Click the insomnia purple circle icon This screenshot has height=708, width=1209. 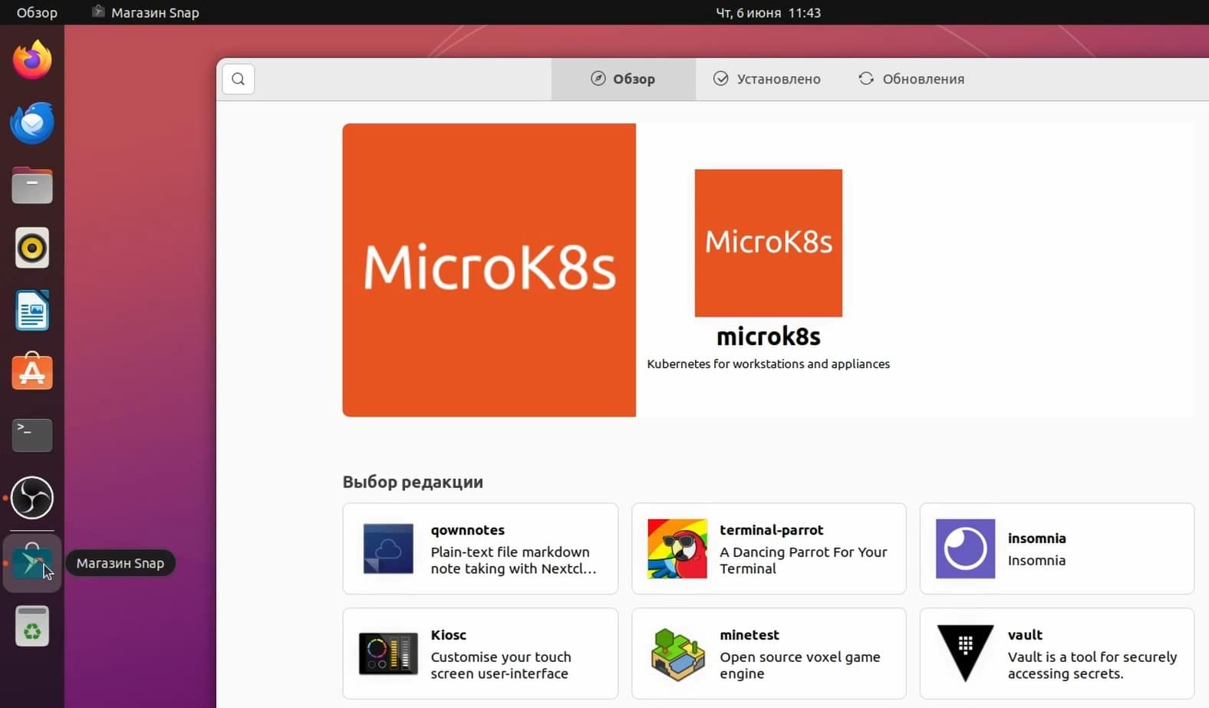point(965,548)
